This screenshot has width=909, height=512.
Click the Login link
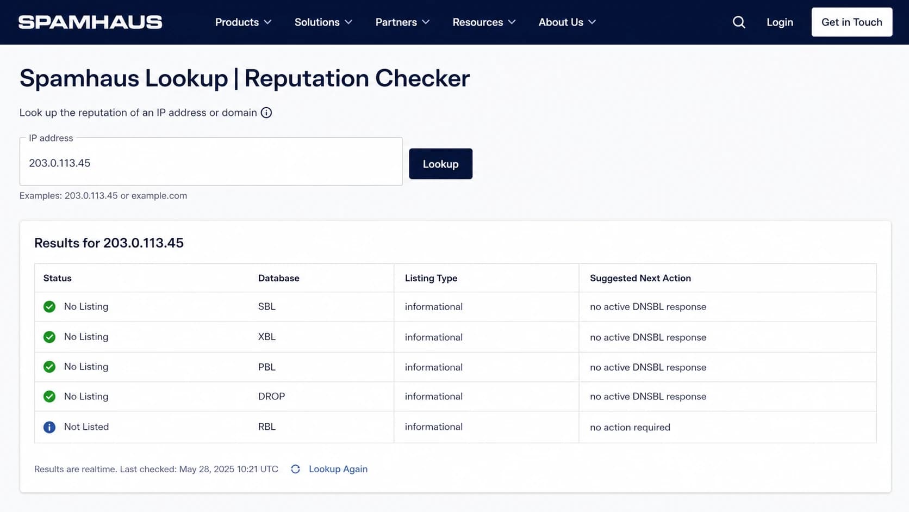click(780, 22)
